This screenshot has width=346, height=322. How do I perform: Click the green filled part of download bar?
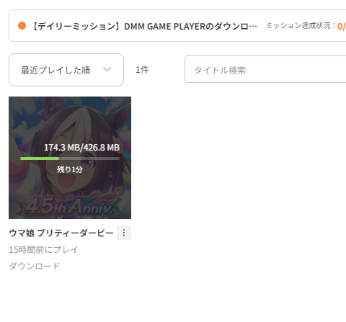tap(40, 158)
